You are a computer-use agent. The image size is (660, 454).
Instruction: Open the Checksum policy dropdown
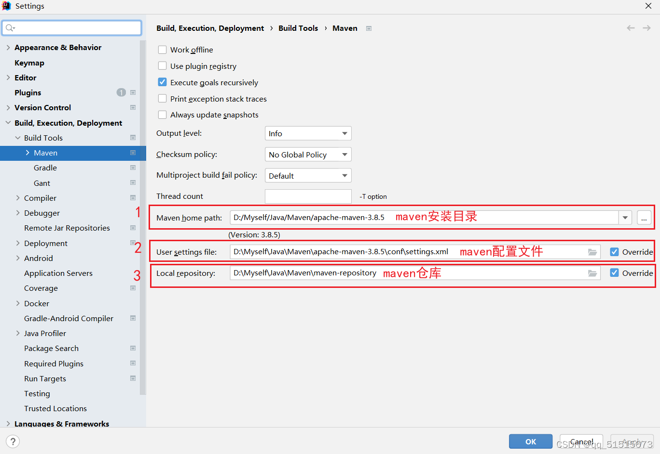click(x=308, y=155)
